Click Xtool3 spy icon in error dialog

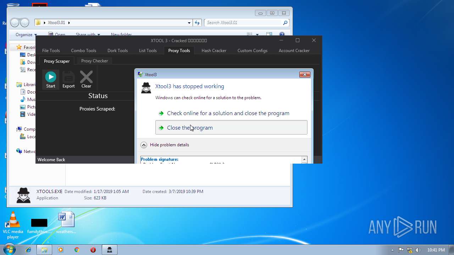(x=146, y=88)
